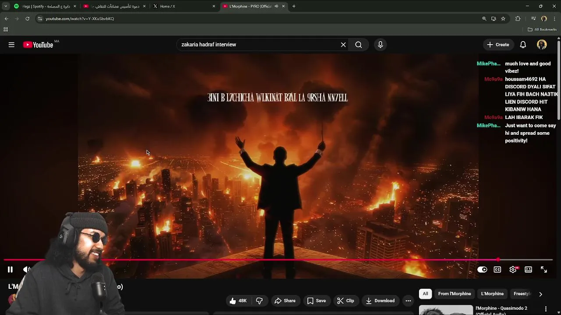The width and height of the screenshot is (561, 315).
Task: Open options for Quasimodo 2 suggestion
Action: 546,309
